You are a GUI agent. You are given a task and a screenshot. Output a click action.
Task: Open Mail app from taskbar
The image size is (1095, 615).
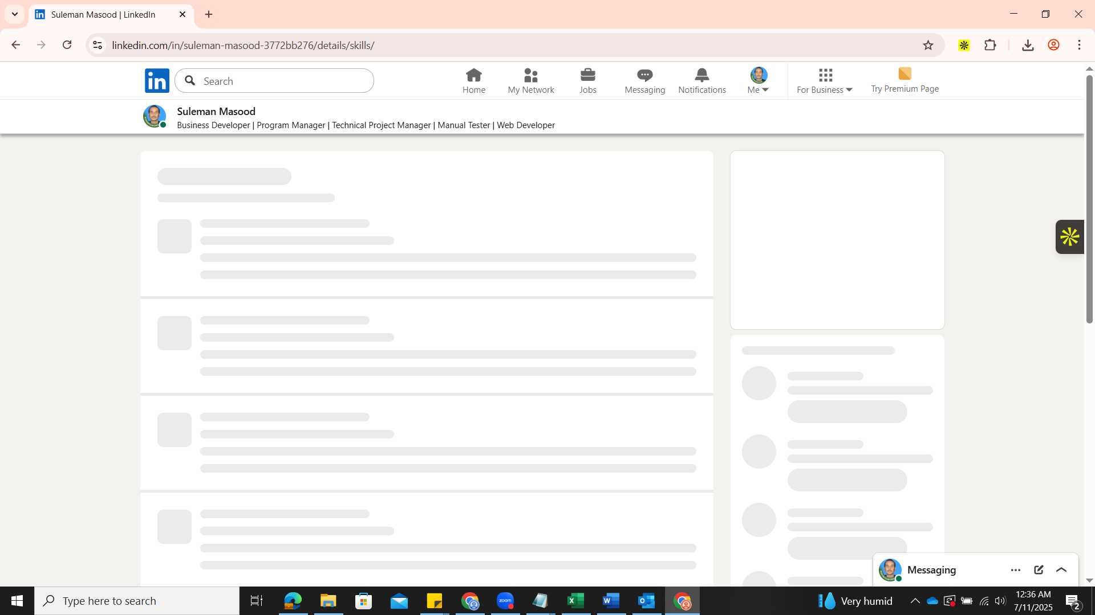(x=399, y=601)
